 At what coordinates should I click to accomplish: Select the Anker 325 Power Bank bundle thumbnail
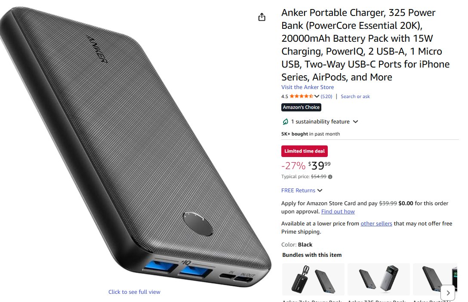(x=379, y=279)
